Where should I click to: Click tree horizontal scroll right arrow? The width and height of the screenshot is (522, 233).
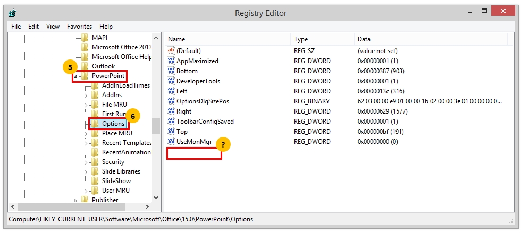(x=147, y=206)
